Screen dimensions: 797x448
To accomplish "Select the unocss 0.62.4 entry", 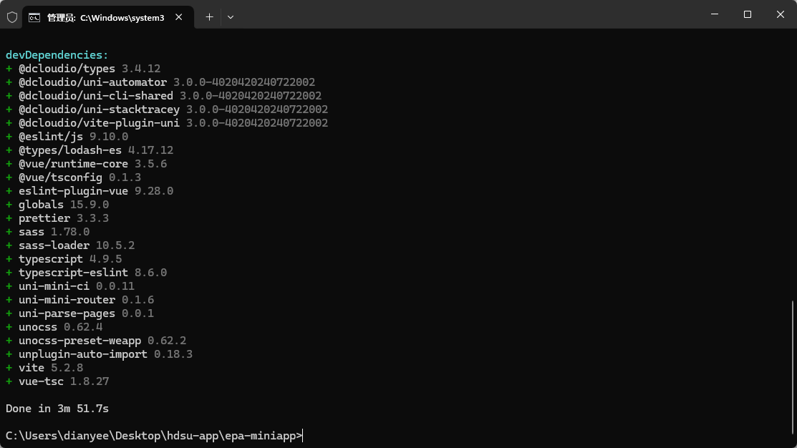I will [61, 326].
